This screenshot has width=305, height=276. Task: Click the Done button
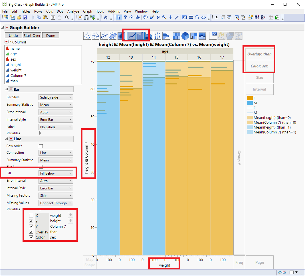click(x=51, y=35)
